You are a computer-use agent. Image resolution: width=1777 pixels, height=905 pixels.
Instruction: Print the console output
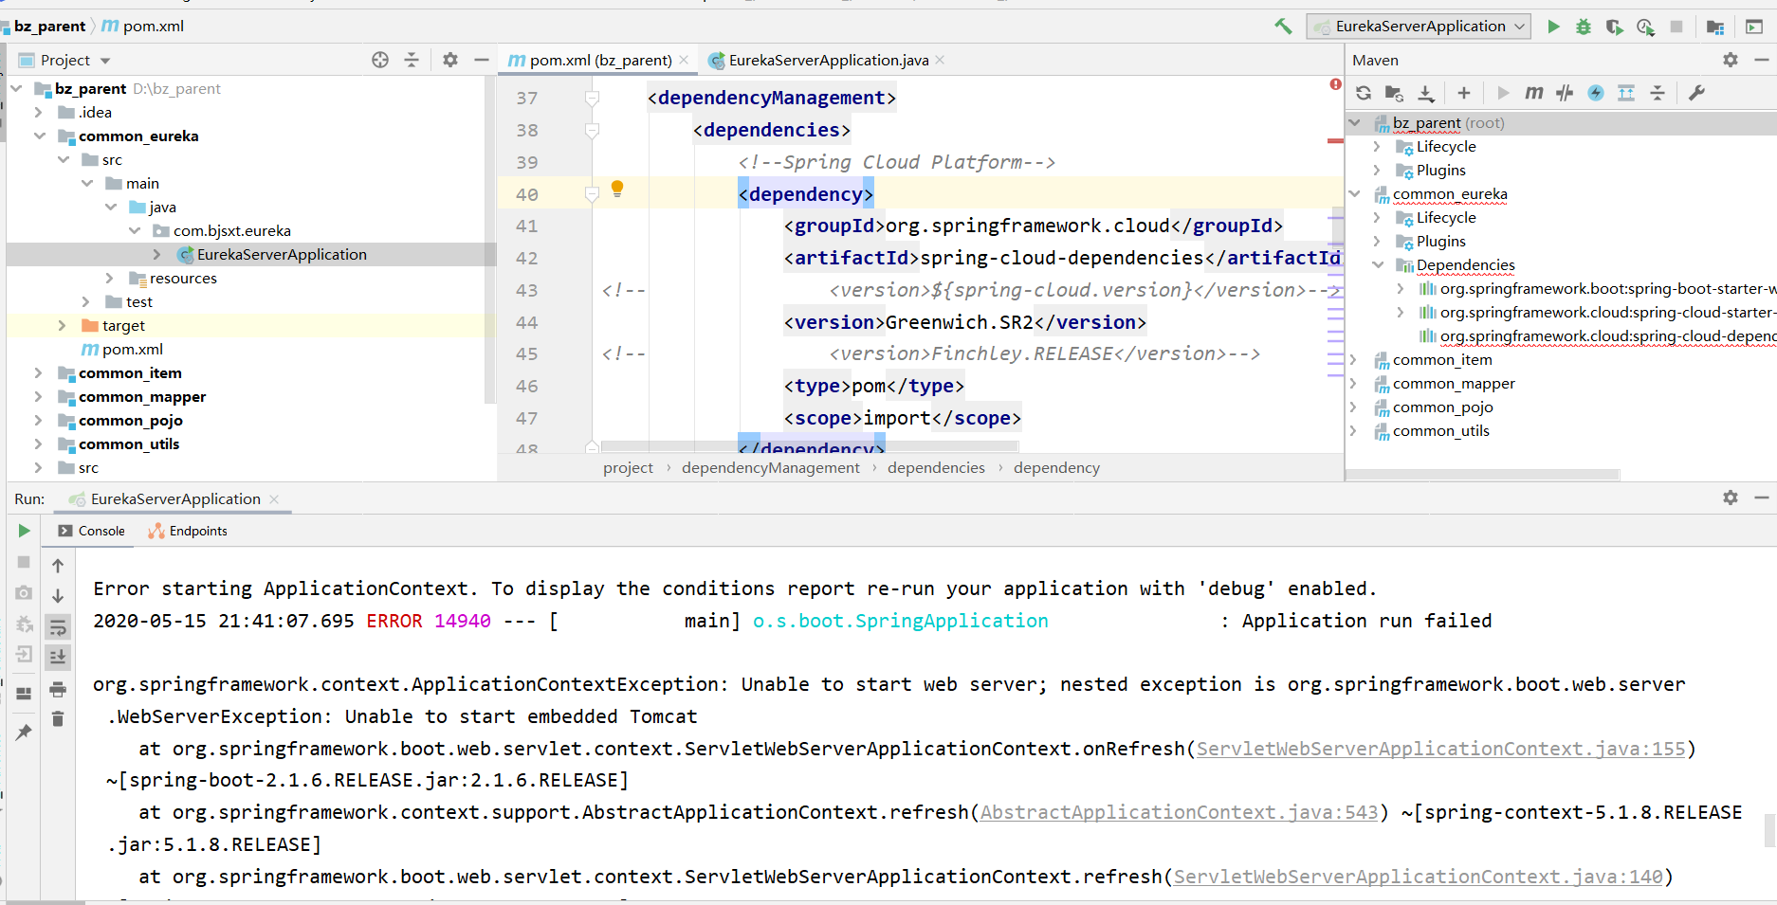pos(58,689)
